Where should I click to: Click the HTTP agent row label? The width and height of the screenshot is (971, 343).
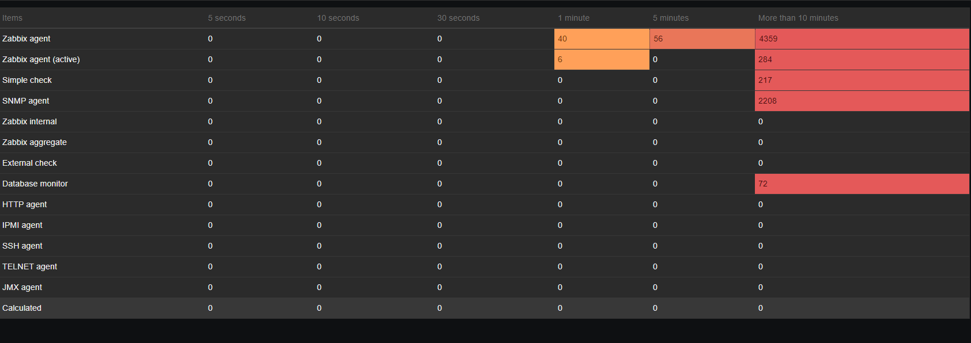25,204
